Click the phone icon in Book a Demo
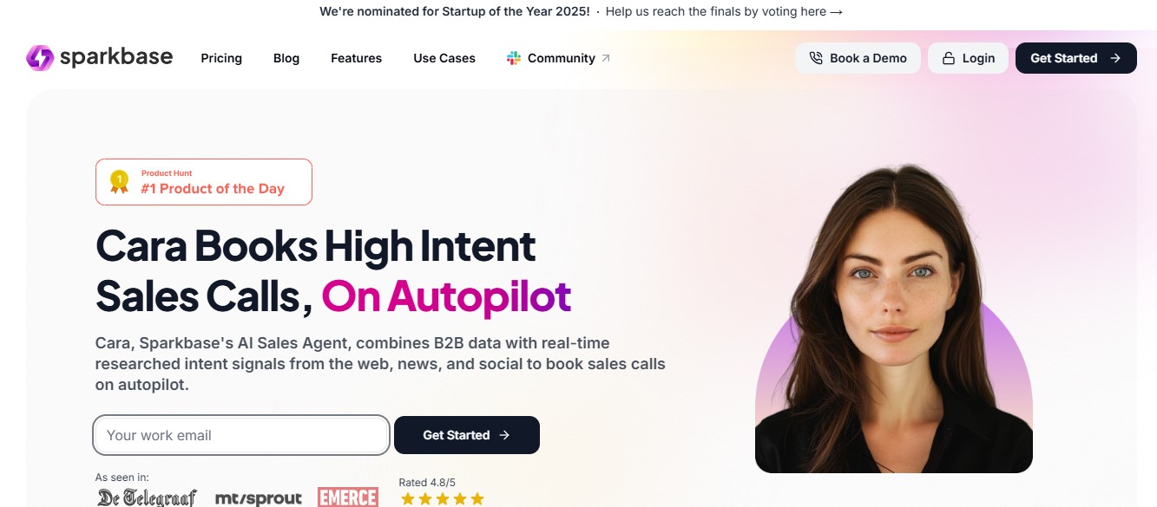The image size is (1157, 507). pyautogui.click(x=816, y=58)
